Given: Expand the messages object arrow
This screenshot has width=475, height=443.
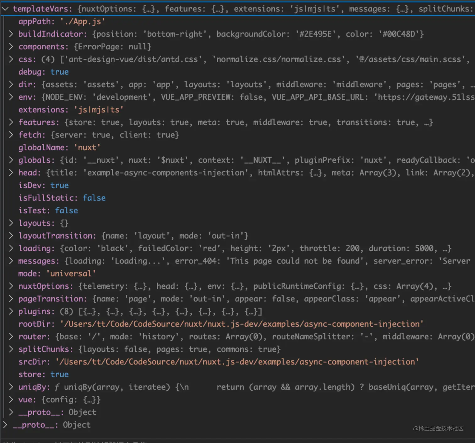Looking at the screenshot, I should point(11,261).
